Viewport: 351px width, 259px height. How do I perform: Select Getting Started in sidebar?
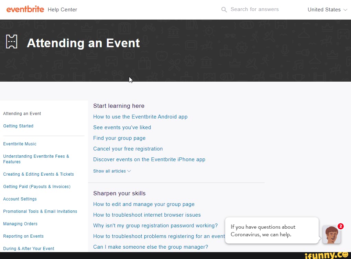(18, 126)
